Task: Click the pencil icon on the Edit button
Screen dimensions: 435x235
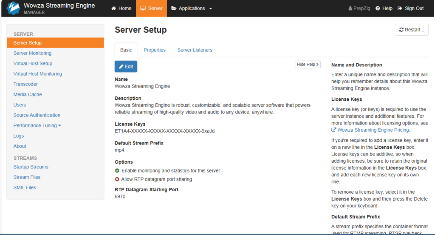Action: (x=121, y=67)
